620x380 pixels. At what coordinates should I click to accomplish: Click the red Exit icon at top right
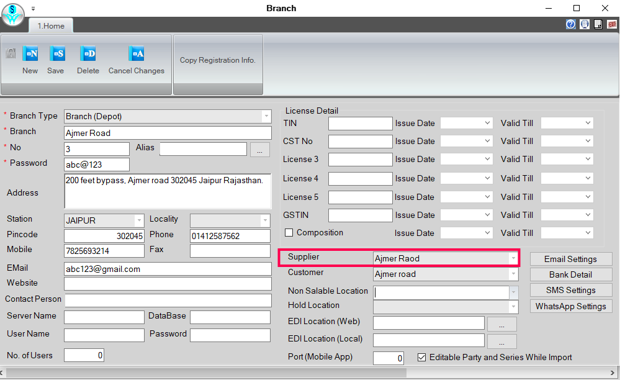click(612, 24)
